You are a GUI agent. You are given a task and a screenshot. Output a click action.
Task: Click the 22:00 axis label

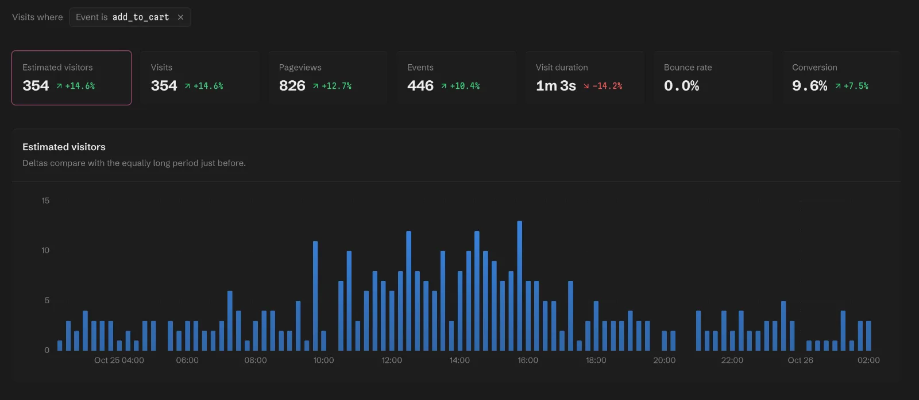coord(732,360)
